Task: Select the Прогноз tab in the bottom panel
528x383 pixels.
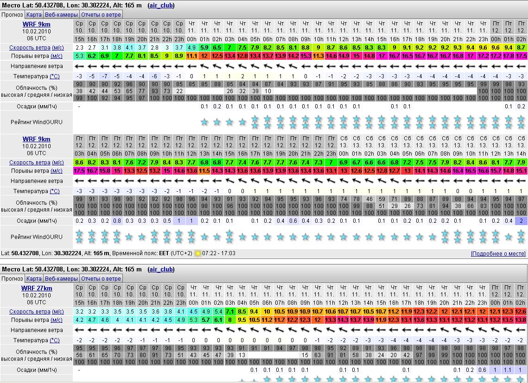Action: pos(12,278)
